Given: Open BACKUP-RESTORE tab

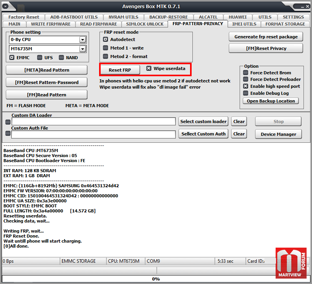Looking at the screenshot, I should [x=168, y=17].
